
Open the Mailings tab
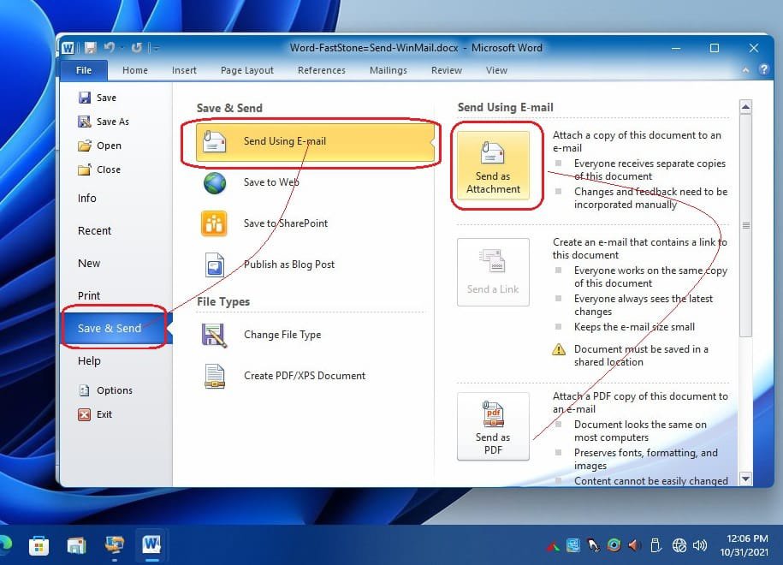click(388, 70)
